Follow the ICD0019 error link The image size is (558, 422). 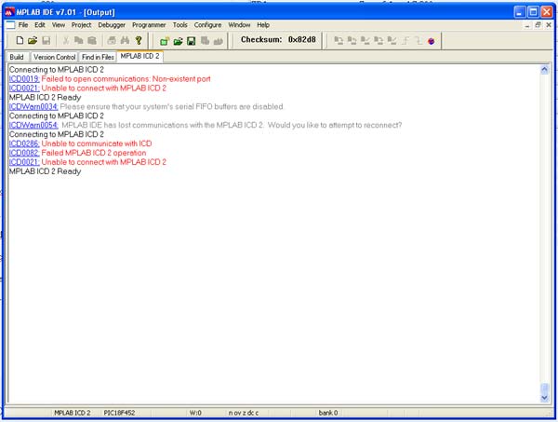pyautogui.click(x=24, y=79)
